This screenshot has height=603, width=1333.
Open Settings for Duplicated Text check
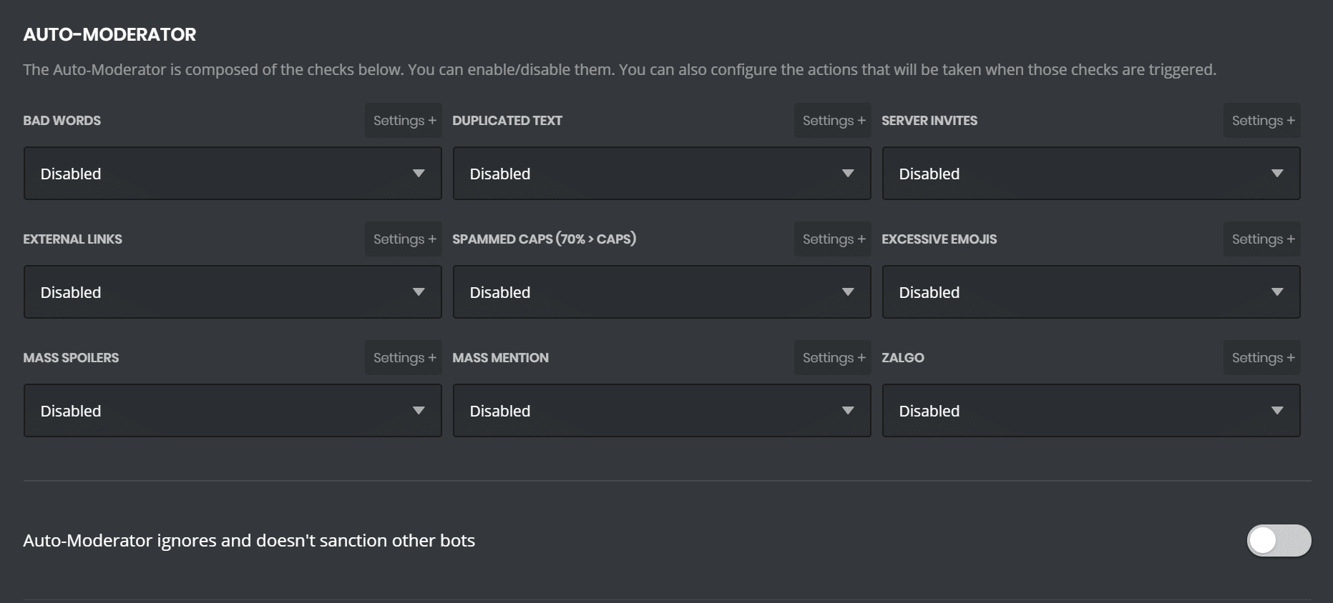833,121
